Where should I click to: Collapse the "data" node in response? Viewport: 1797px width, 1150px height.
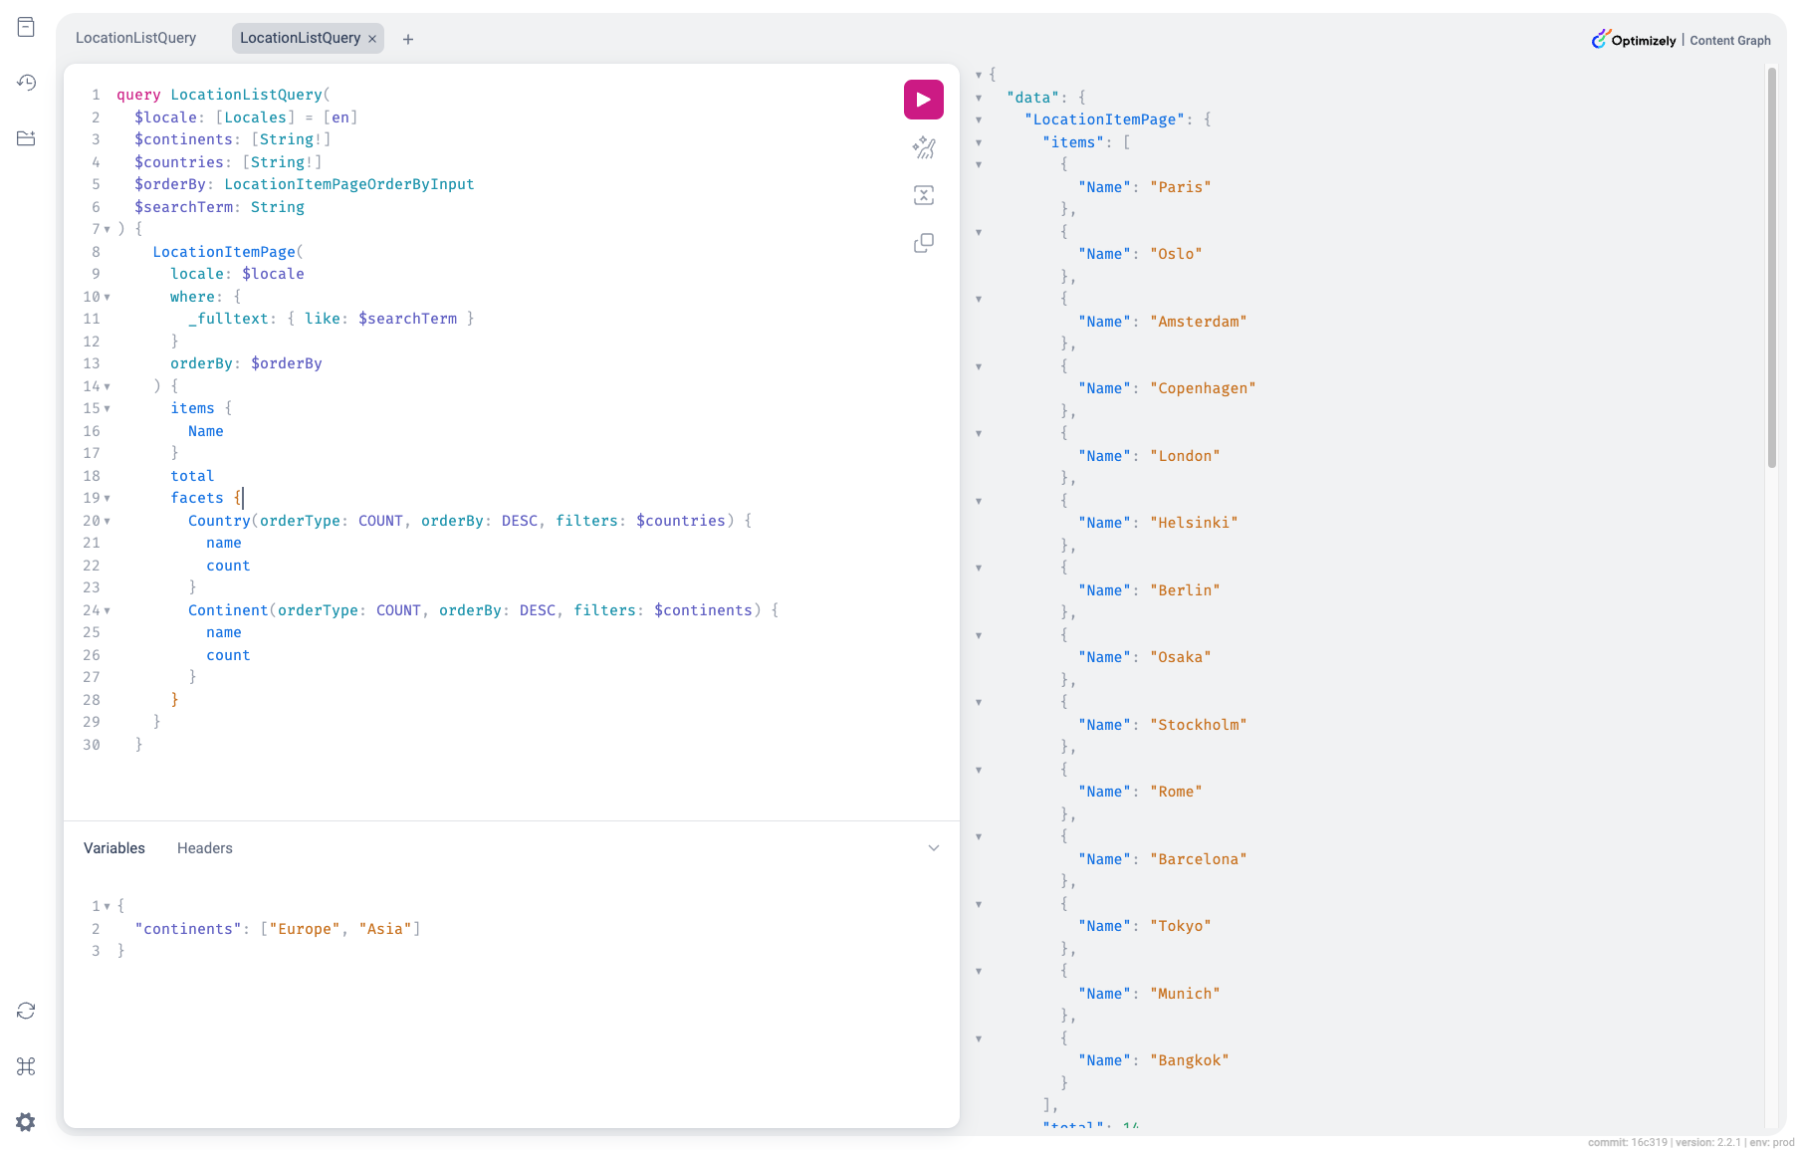pyautogui.click(x=979, y=98)
